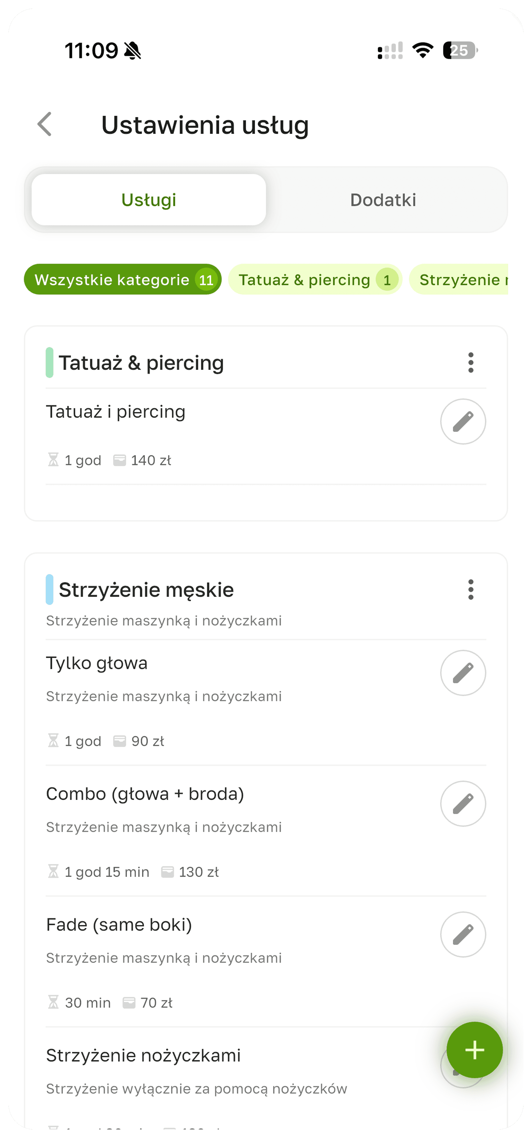Tap the back arrow icon
532x1138 pixels.
pos(45,124)
